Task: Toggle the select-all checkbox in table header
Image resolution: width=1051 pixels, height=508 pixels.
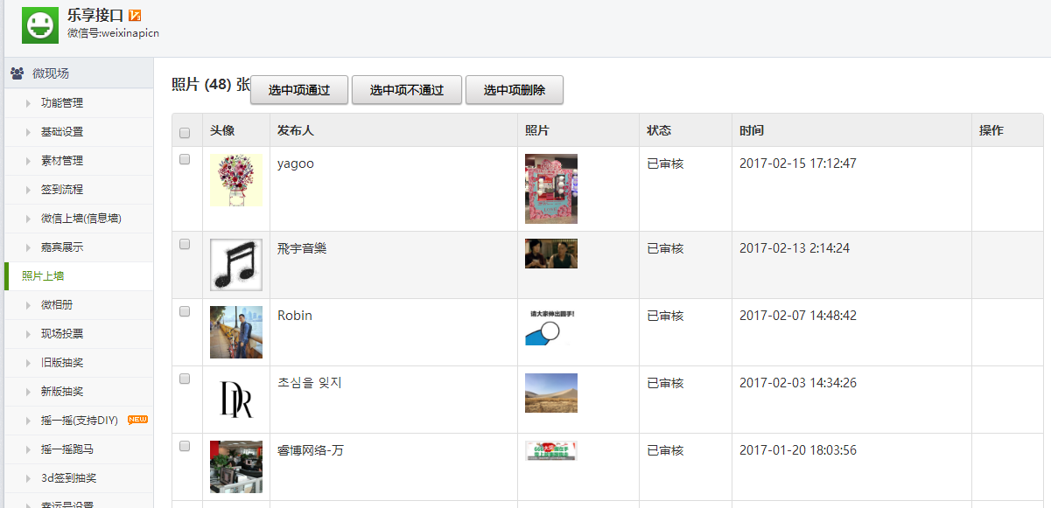Action: click(x=185, y=133)
